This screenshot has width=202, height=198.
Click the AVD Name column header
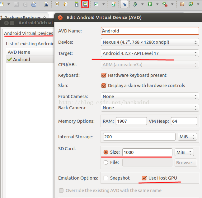(x=30, y=52)
